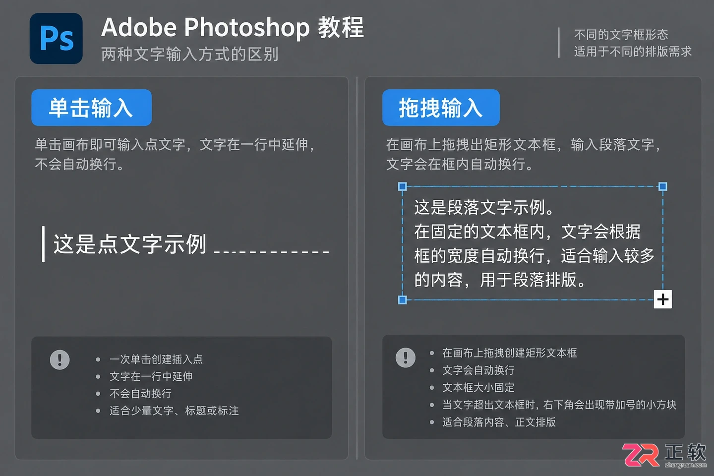Click the top-right handle of text box

coord(663,186)
